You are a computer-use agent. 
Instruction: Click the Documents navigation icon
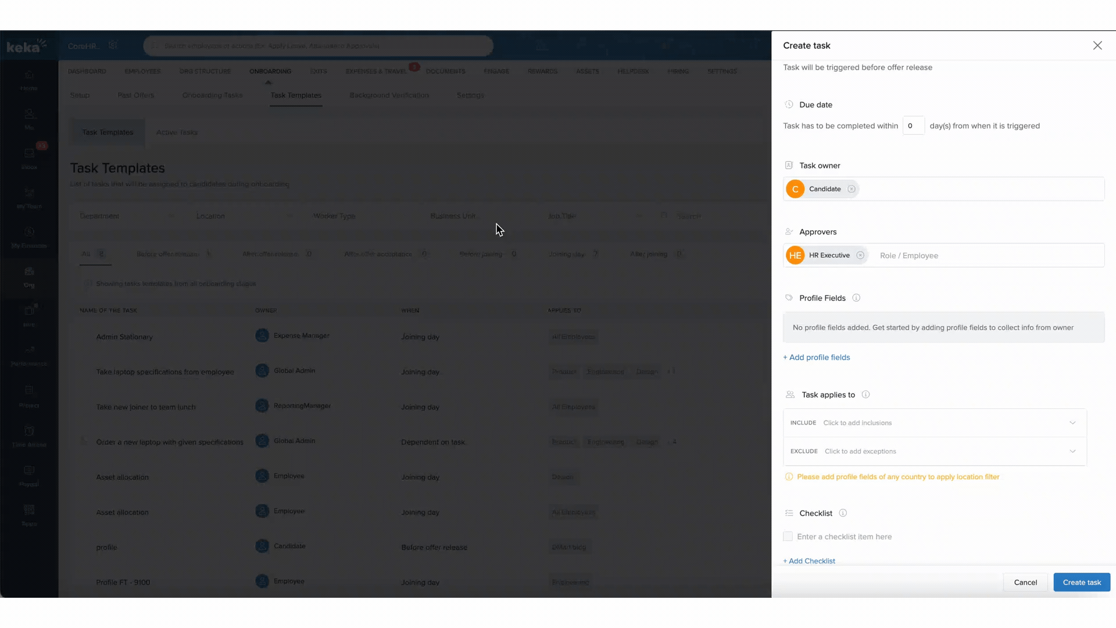pos(445,70)
